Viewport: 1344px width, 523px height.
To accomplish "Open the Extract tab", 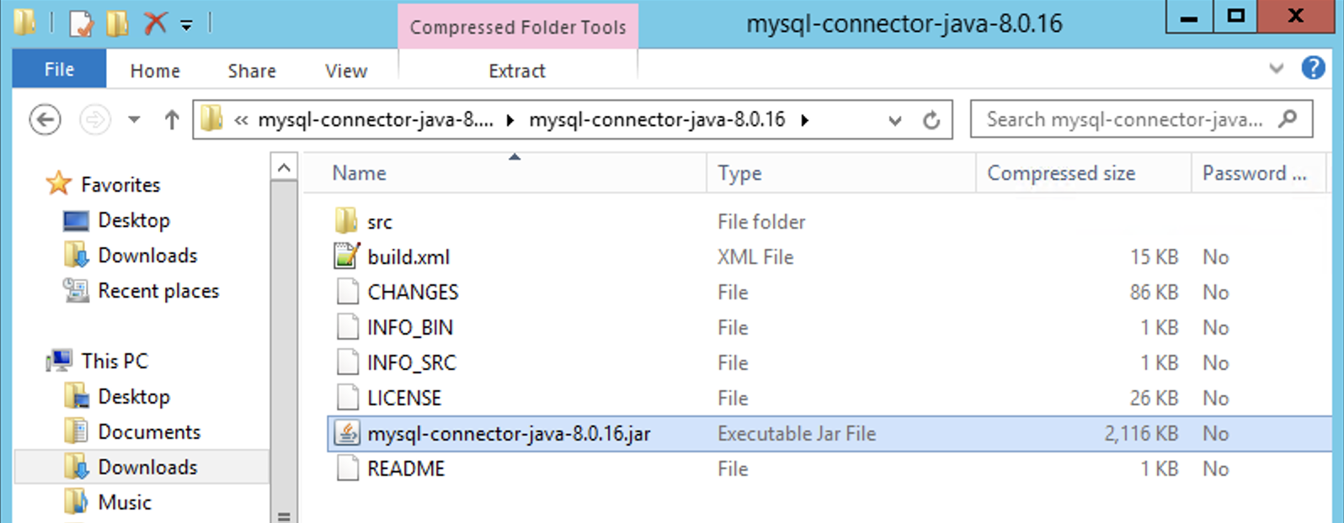I will pyautogui.click(x=516, y=71).
